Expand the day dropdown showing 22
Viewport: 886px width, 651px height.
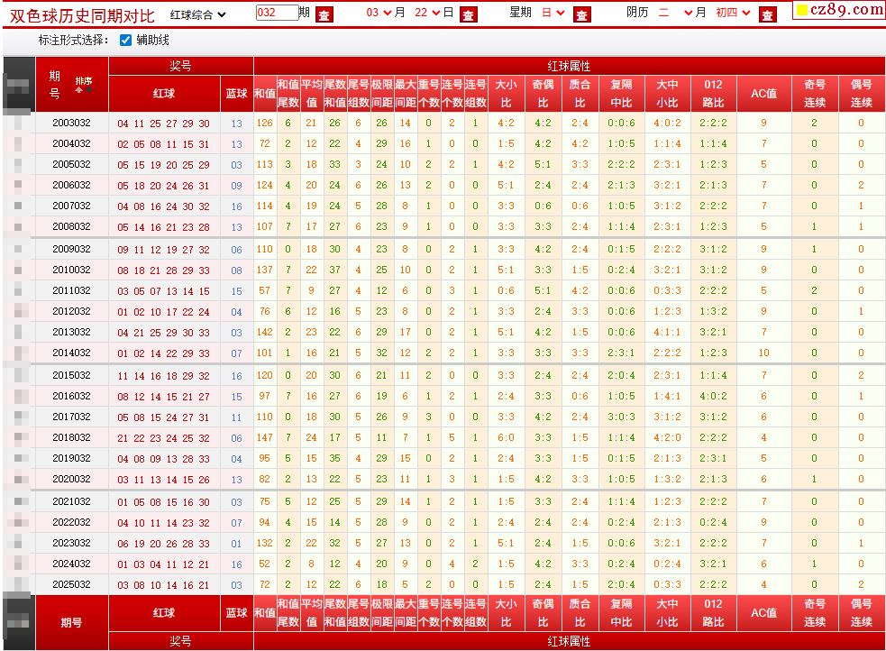427,14
